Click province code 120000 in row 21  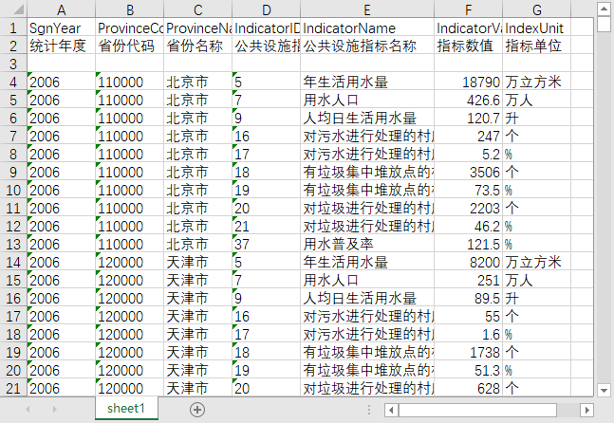point(130,388)
